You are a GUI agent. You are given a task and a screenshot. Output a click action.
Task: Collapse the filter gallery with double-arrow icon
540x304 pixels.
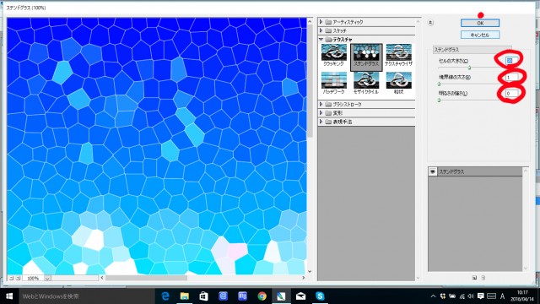[x=430, y=23]
